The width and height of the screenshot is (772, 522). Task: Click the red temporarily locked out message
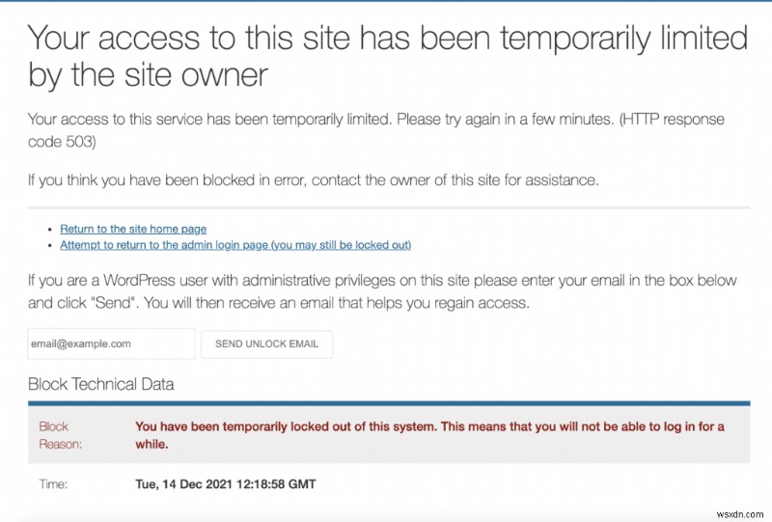(x=429, y=435)
